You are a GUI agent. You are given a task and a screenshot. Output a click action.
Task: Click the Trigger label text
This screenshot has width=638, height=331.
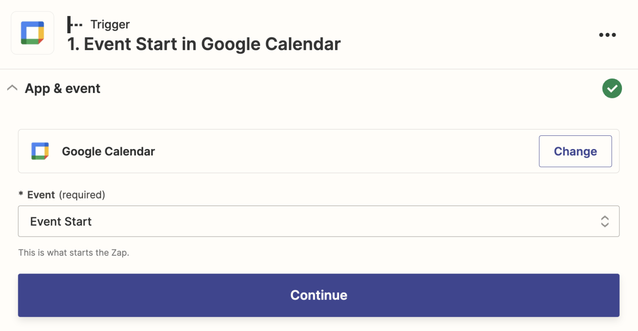tap(110, 25)
